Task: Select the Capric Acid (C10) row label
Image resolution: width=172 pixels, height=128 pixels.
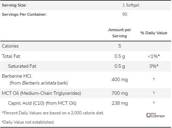Action: [42, 103]
